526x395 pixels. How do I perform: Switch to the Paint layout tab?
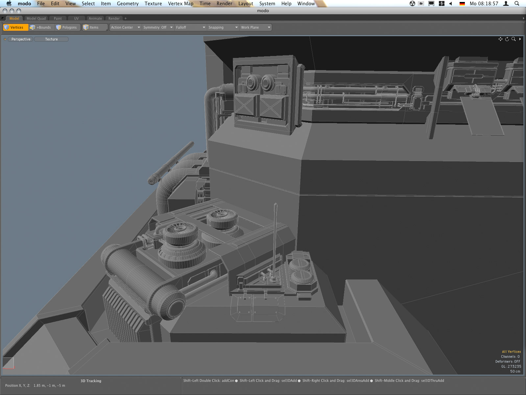pyautogui.click(x=58, y=18)
